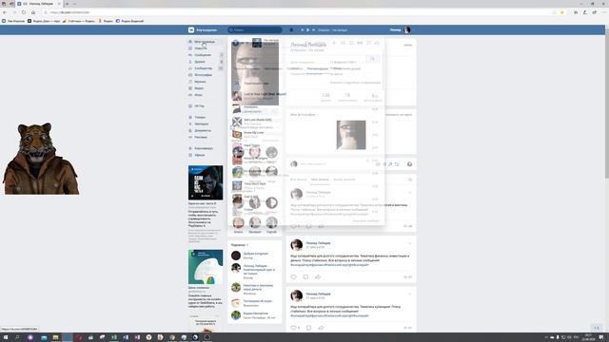Open options chevron of the bottom post

pos(409,294)
